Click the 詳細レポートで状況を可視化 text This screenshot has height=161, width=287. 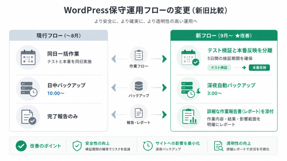pyautogui.click(x=248, y=149)
